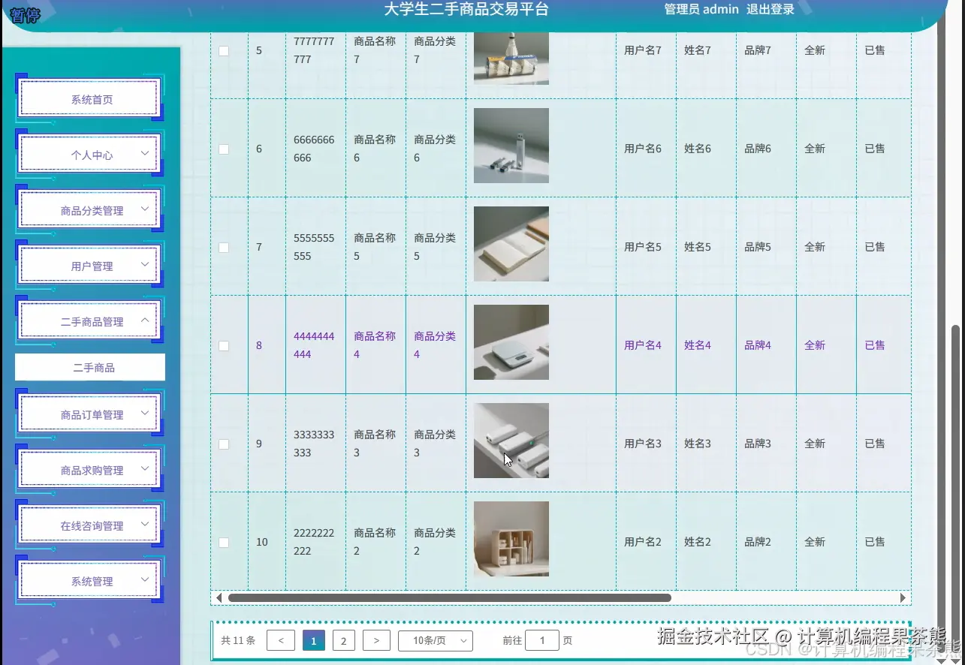This screenshot has width=965, height=665.
Task: Check the checkbox for row 8
Action: [x=223, y=345]
